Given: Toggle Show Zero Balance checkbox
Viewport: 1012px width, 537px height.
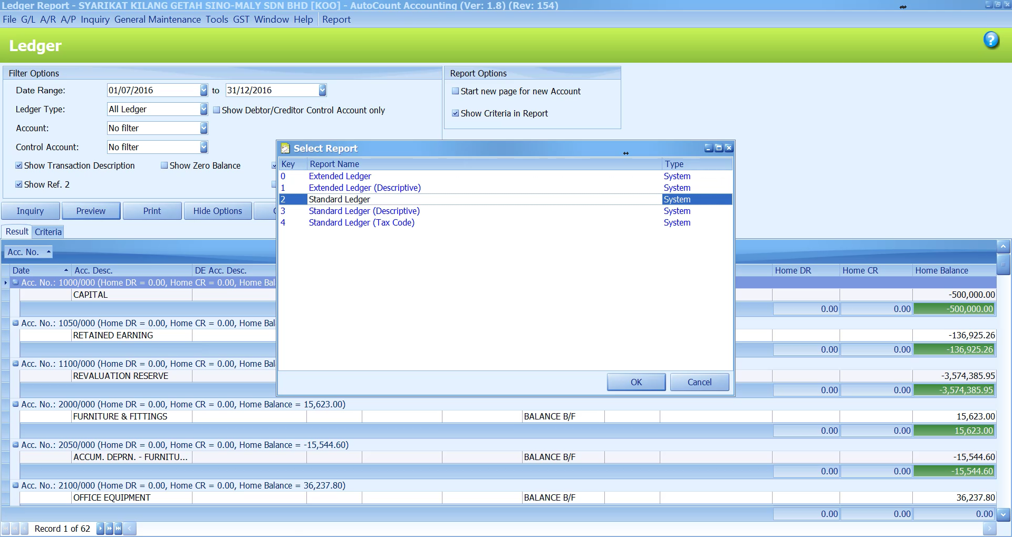Looking at the screenshot, I should click(x=165, y=165).
